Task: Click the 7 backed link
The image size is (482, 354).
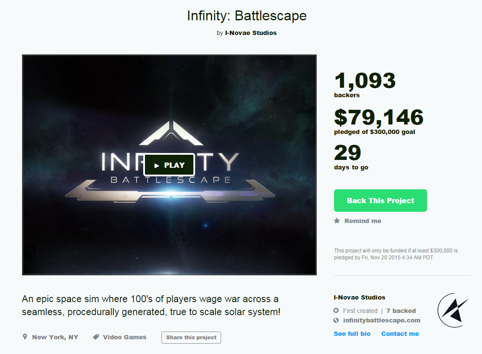Action: coord(401,311)
